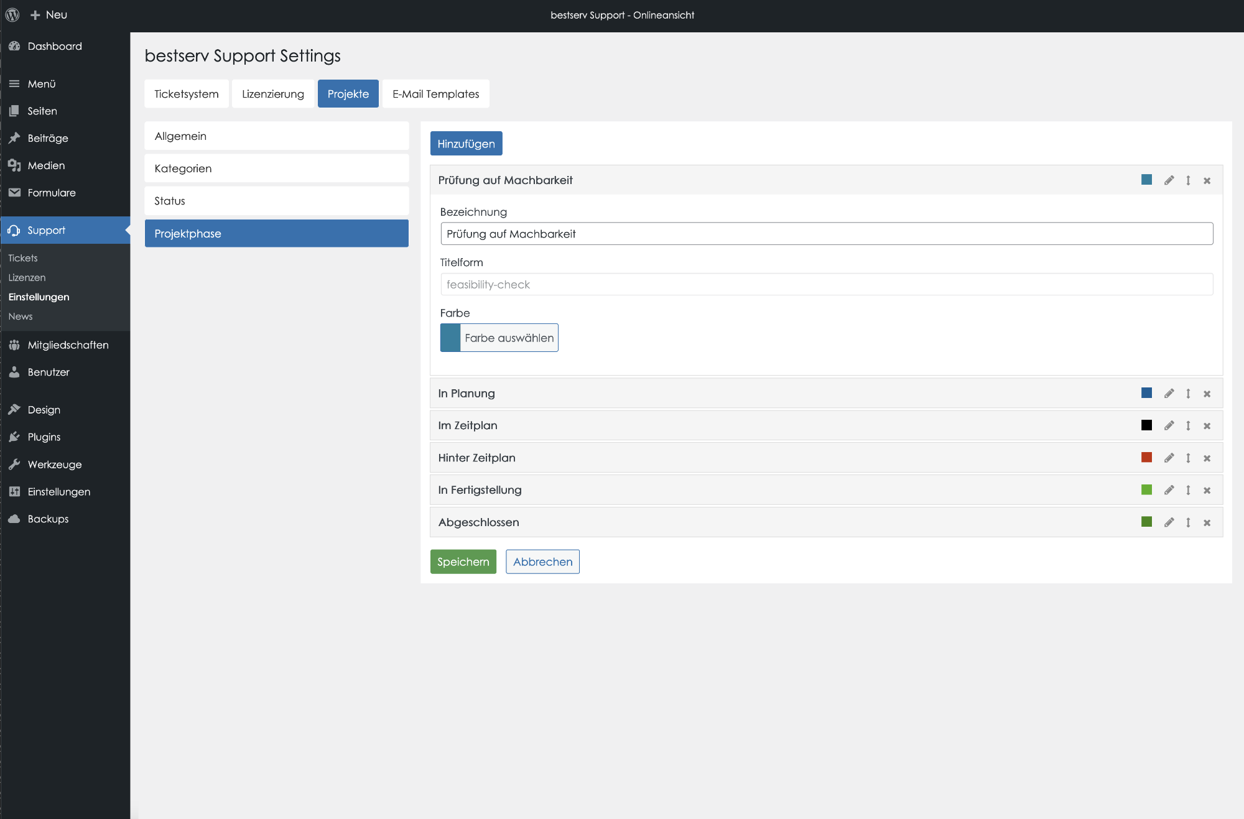Click the Benutzer user icon

pyautogui.click(x=14, y=372)
